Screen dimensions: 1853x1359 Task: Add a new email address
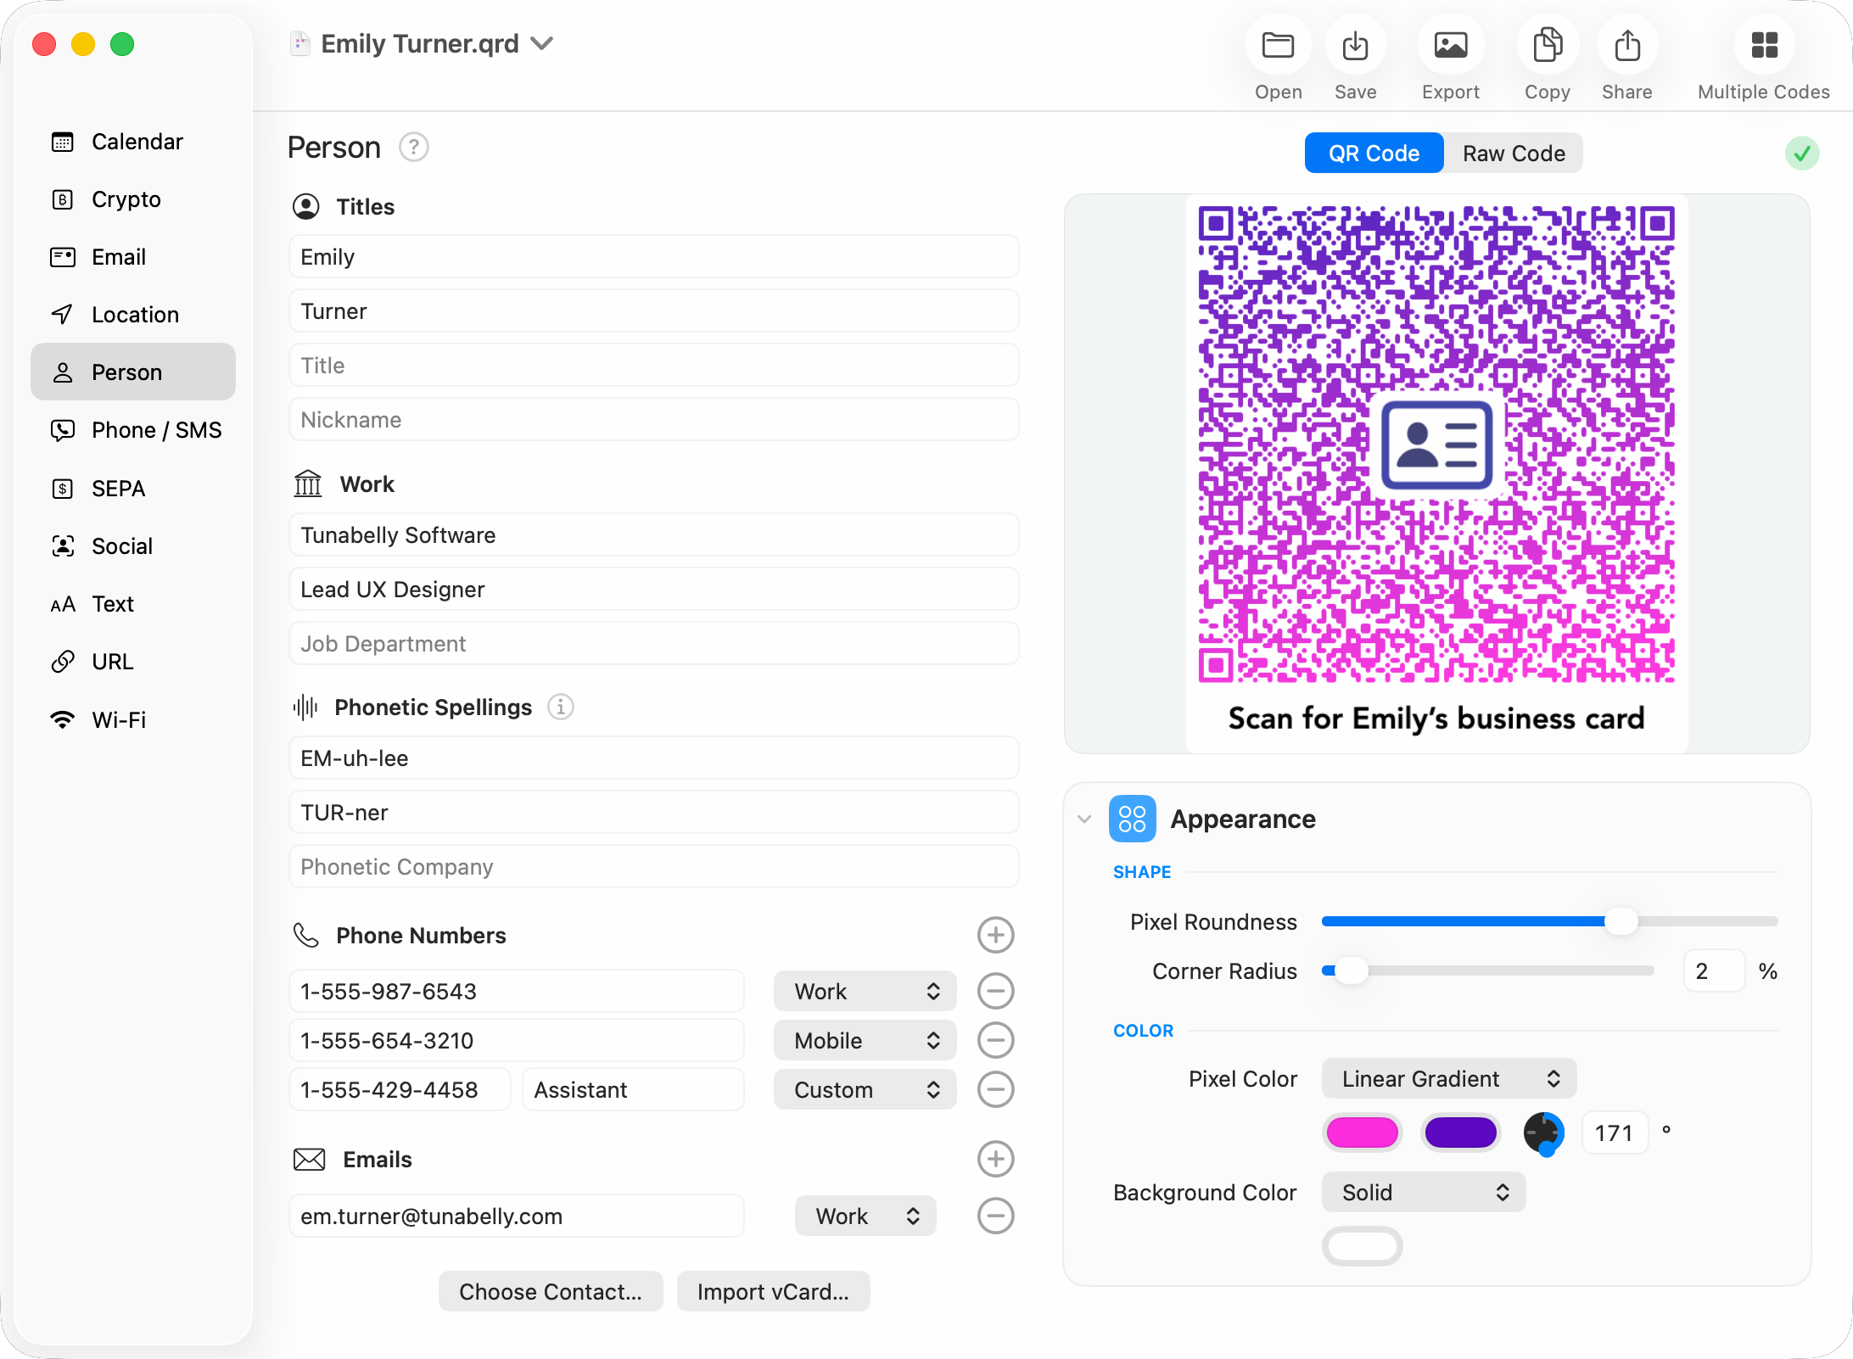tap(995, 1159)
